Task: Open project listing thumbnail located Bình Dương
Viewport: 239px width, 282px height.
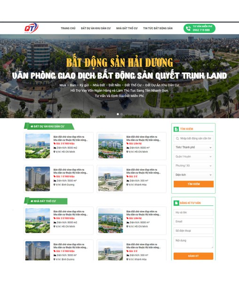Action: click(38, 179)
